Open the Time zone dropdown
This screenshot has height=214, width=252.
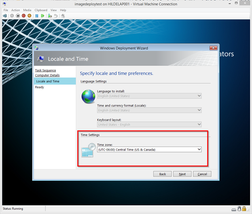point(149,150)
